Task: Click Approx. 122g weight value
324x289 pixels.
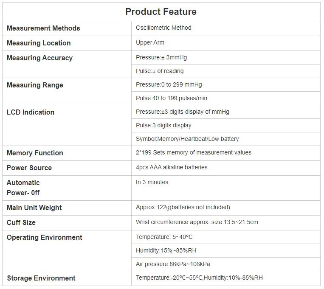Action: click(x=183, y=207)
